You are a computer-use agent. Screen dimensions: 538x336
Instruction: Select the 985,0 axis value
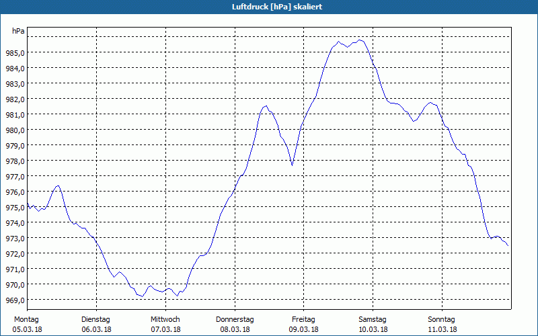coord(15,53)
